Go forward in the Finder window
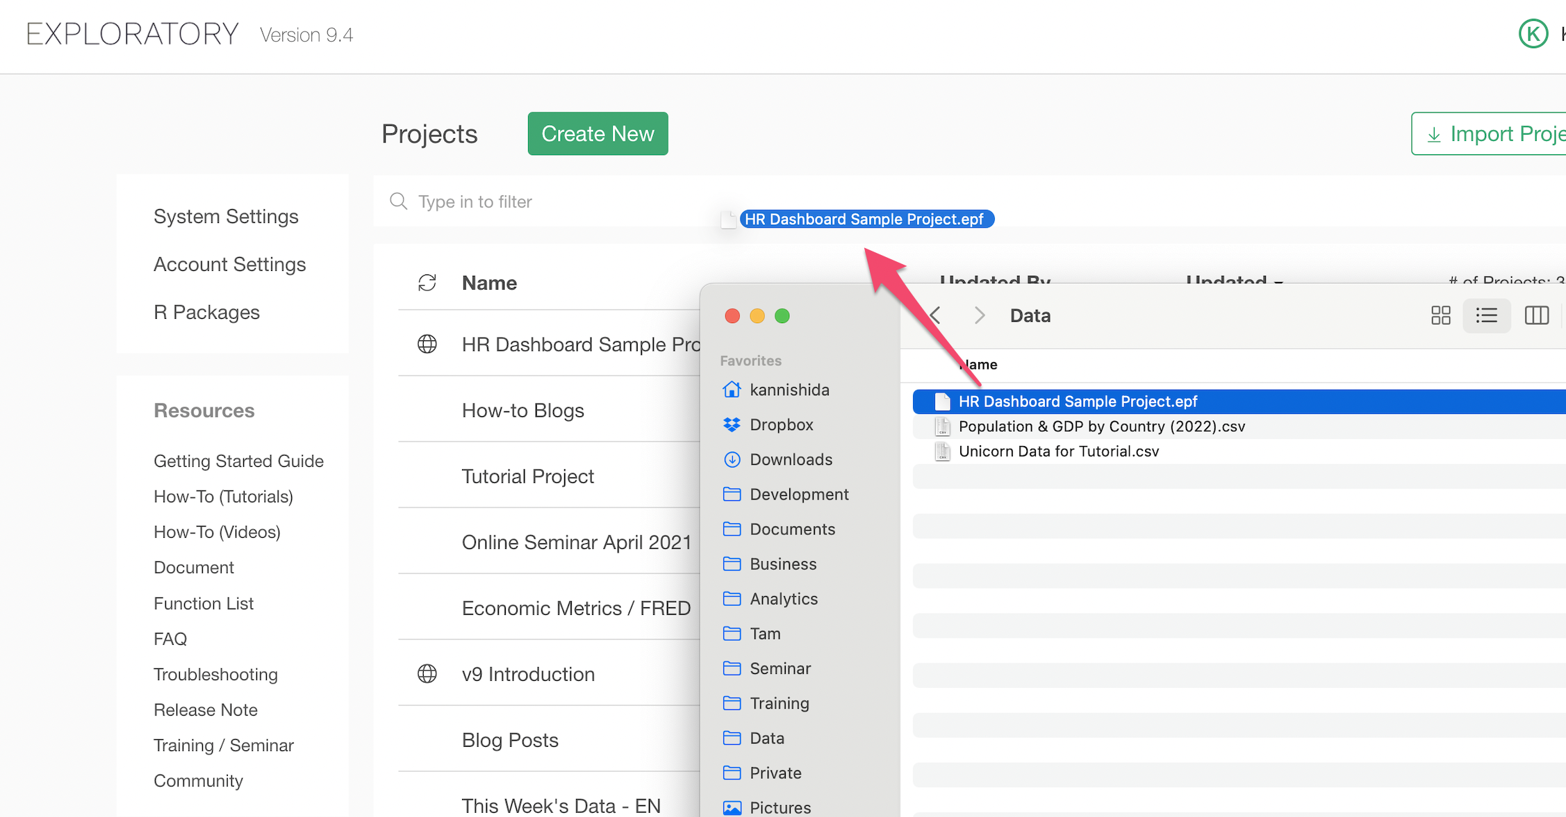The height and width of the screenshot is (817, 1566). [980, 315]
